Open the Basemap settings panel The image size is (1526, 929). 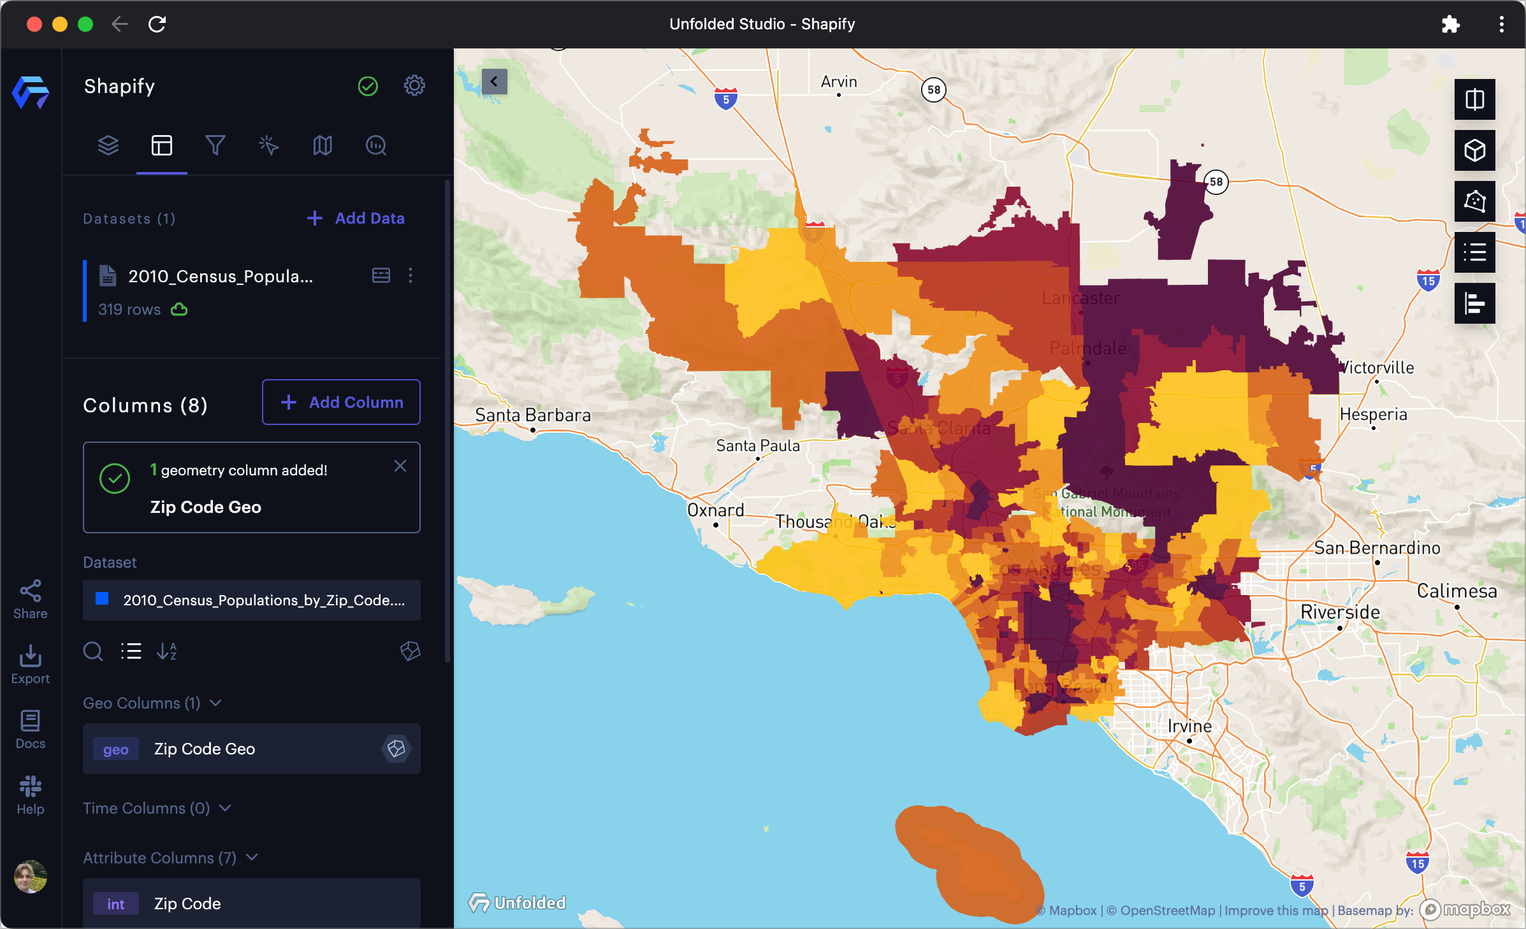pyautogui.click(x=322, y=146)
